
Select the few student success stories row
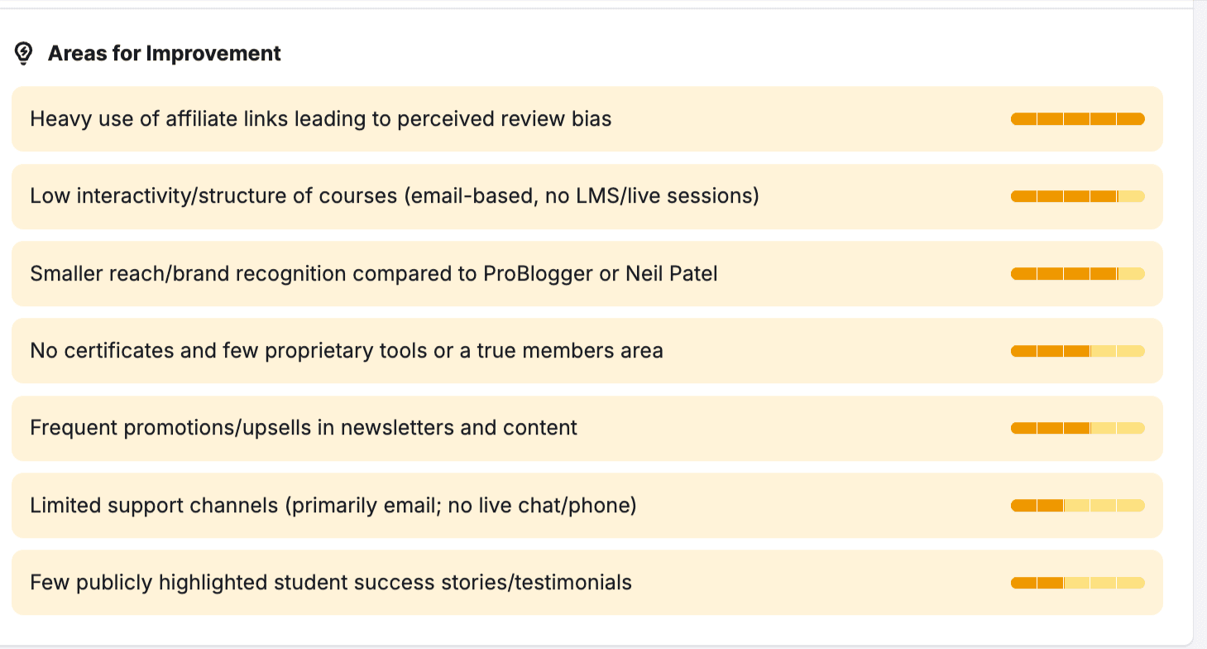coord(587,583)
